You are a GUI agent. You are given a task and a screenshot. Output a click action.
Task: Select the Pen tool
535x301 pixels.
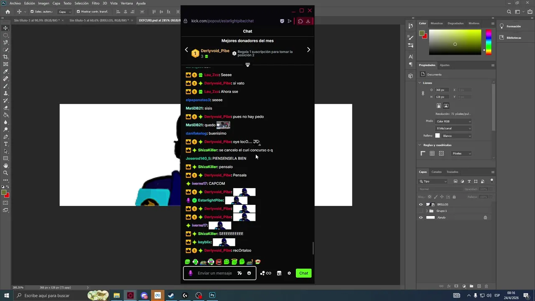coord(5,137)
